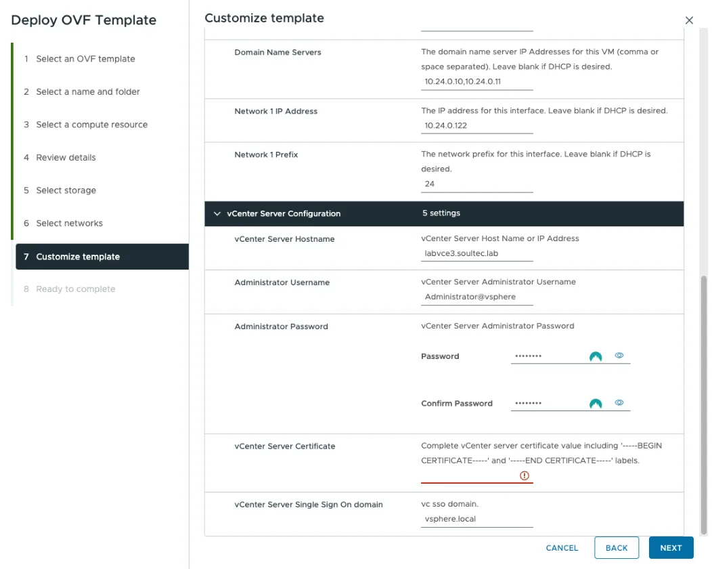This screenshot has height=569, width=712.
Task: Show password with the eye icon in Password field
Action: tap(619, 356)
